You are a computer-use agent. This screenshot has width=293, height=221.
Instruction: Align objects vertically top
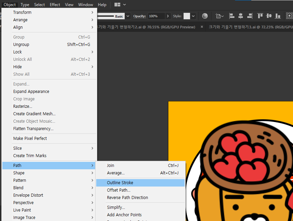tap(260, 16)
